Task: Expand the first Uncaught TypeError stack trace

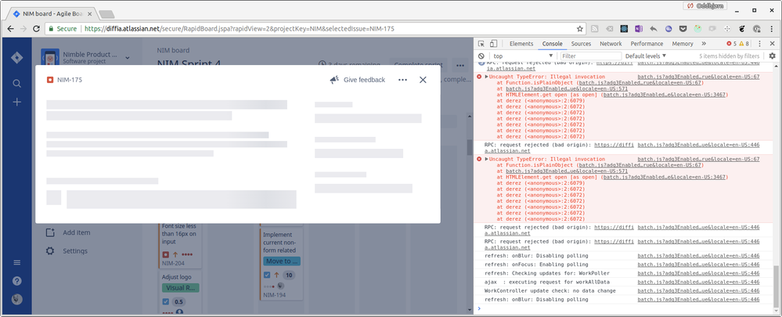Action: click(487, 77)
